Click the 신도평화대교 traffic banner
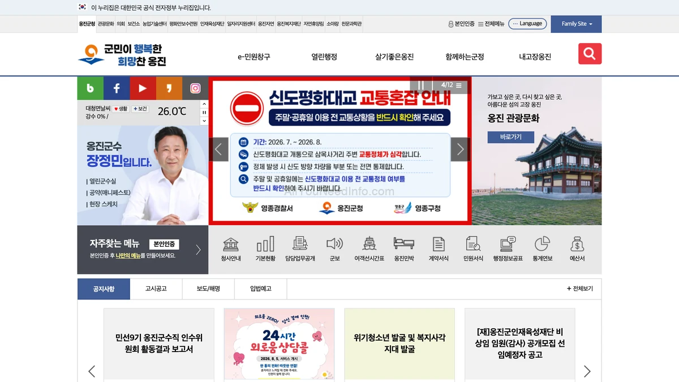This screenshot has height=382, width=679. 340,151
